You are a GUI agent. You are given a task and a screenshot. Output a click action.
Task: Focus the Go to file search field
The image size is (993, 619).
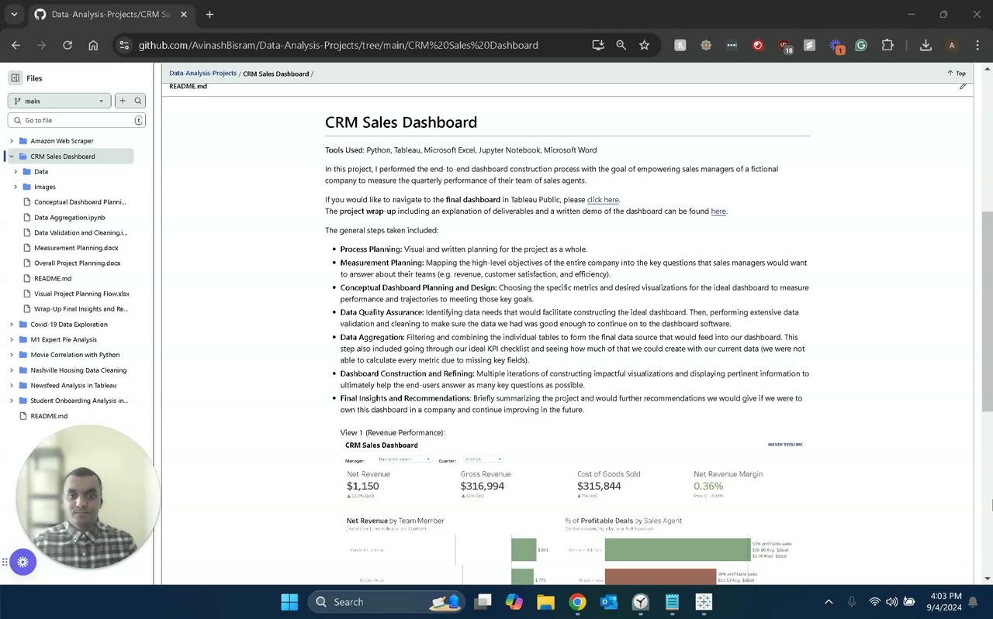(x=76, y=120)
